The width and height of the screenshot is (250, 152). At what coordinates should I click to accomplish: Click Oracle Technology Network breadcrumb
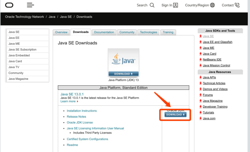24,17
